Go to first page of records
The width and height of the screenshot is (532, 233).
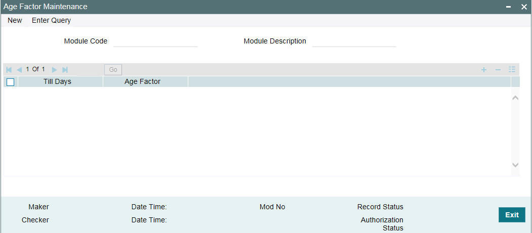coord(9,70)
